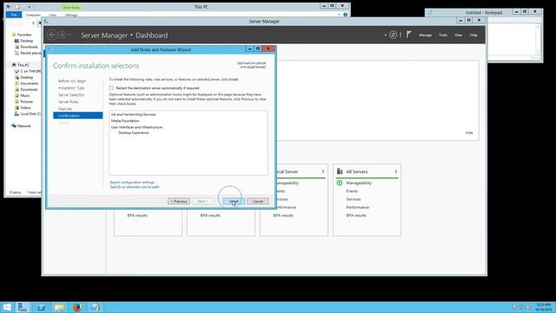Click the Previous button in the wizard
The width and height of the screenshot is (556, 313).
(x=179, y=201)
